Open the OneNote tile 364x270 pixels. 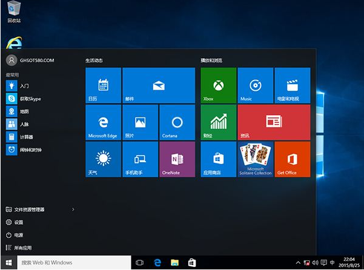(177, 159)
